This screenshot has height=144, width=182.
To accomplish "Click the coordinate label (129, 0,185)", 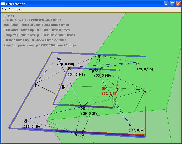I will (x=144, y=69).
